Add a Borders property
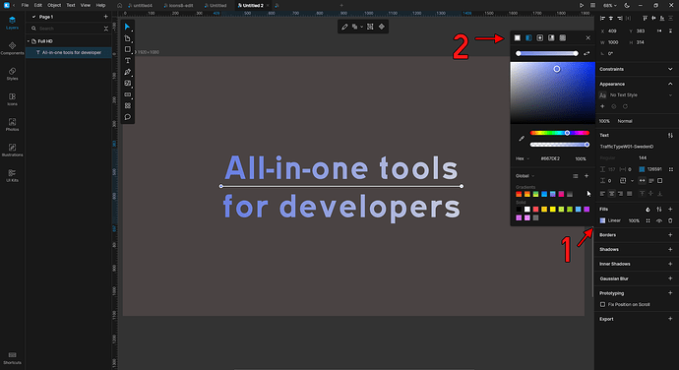The image size is (679, 370). pyautogui.click(x=670, y=235)
